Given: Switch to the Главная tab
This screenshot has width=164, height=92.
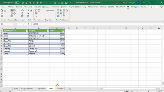Looking at the screenshot, I should [x=11, y=7].
